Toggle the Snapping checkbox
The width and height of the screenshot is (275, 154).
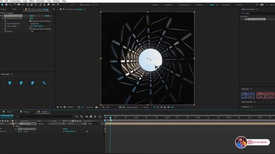point(81,5)
